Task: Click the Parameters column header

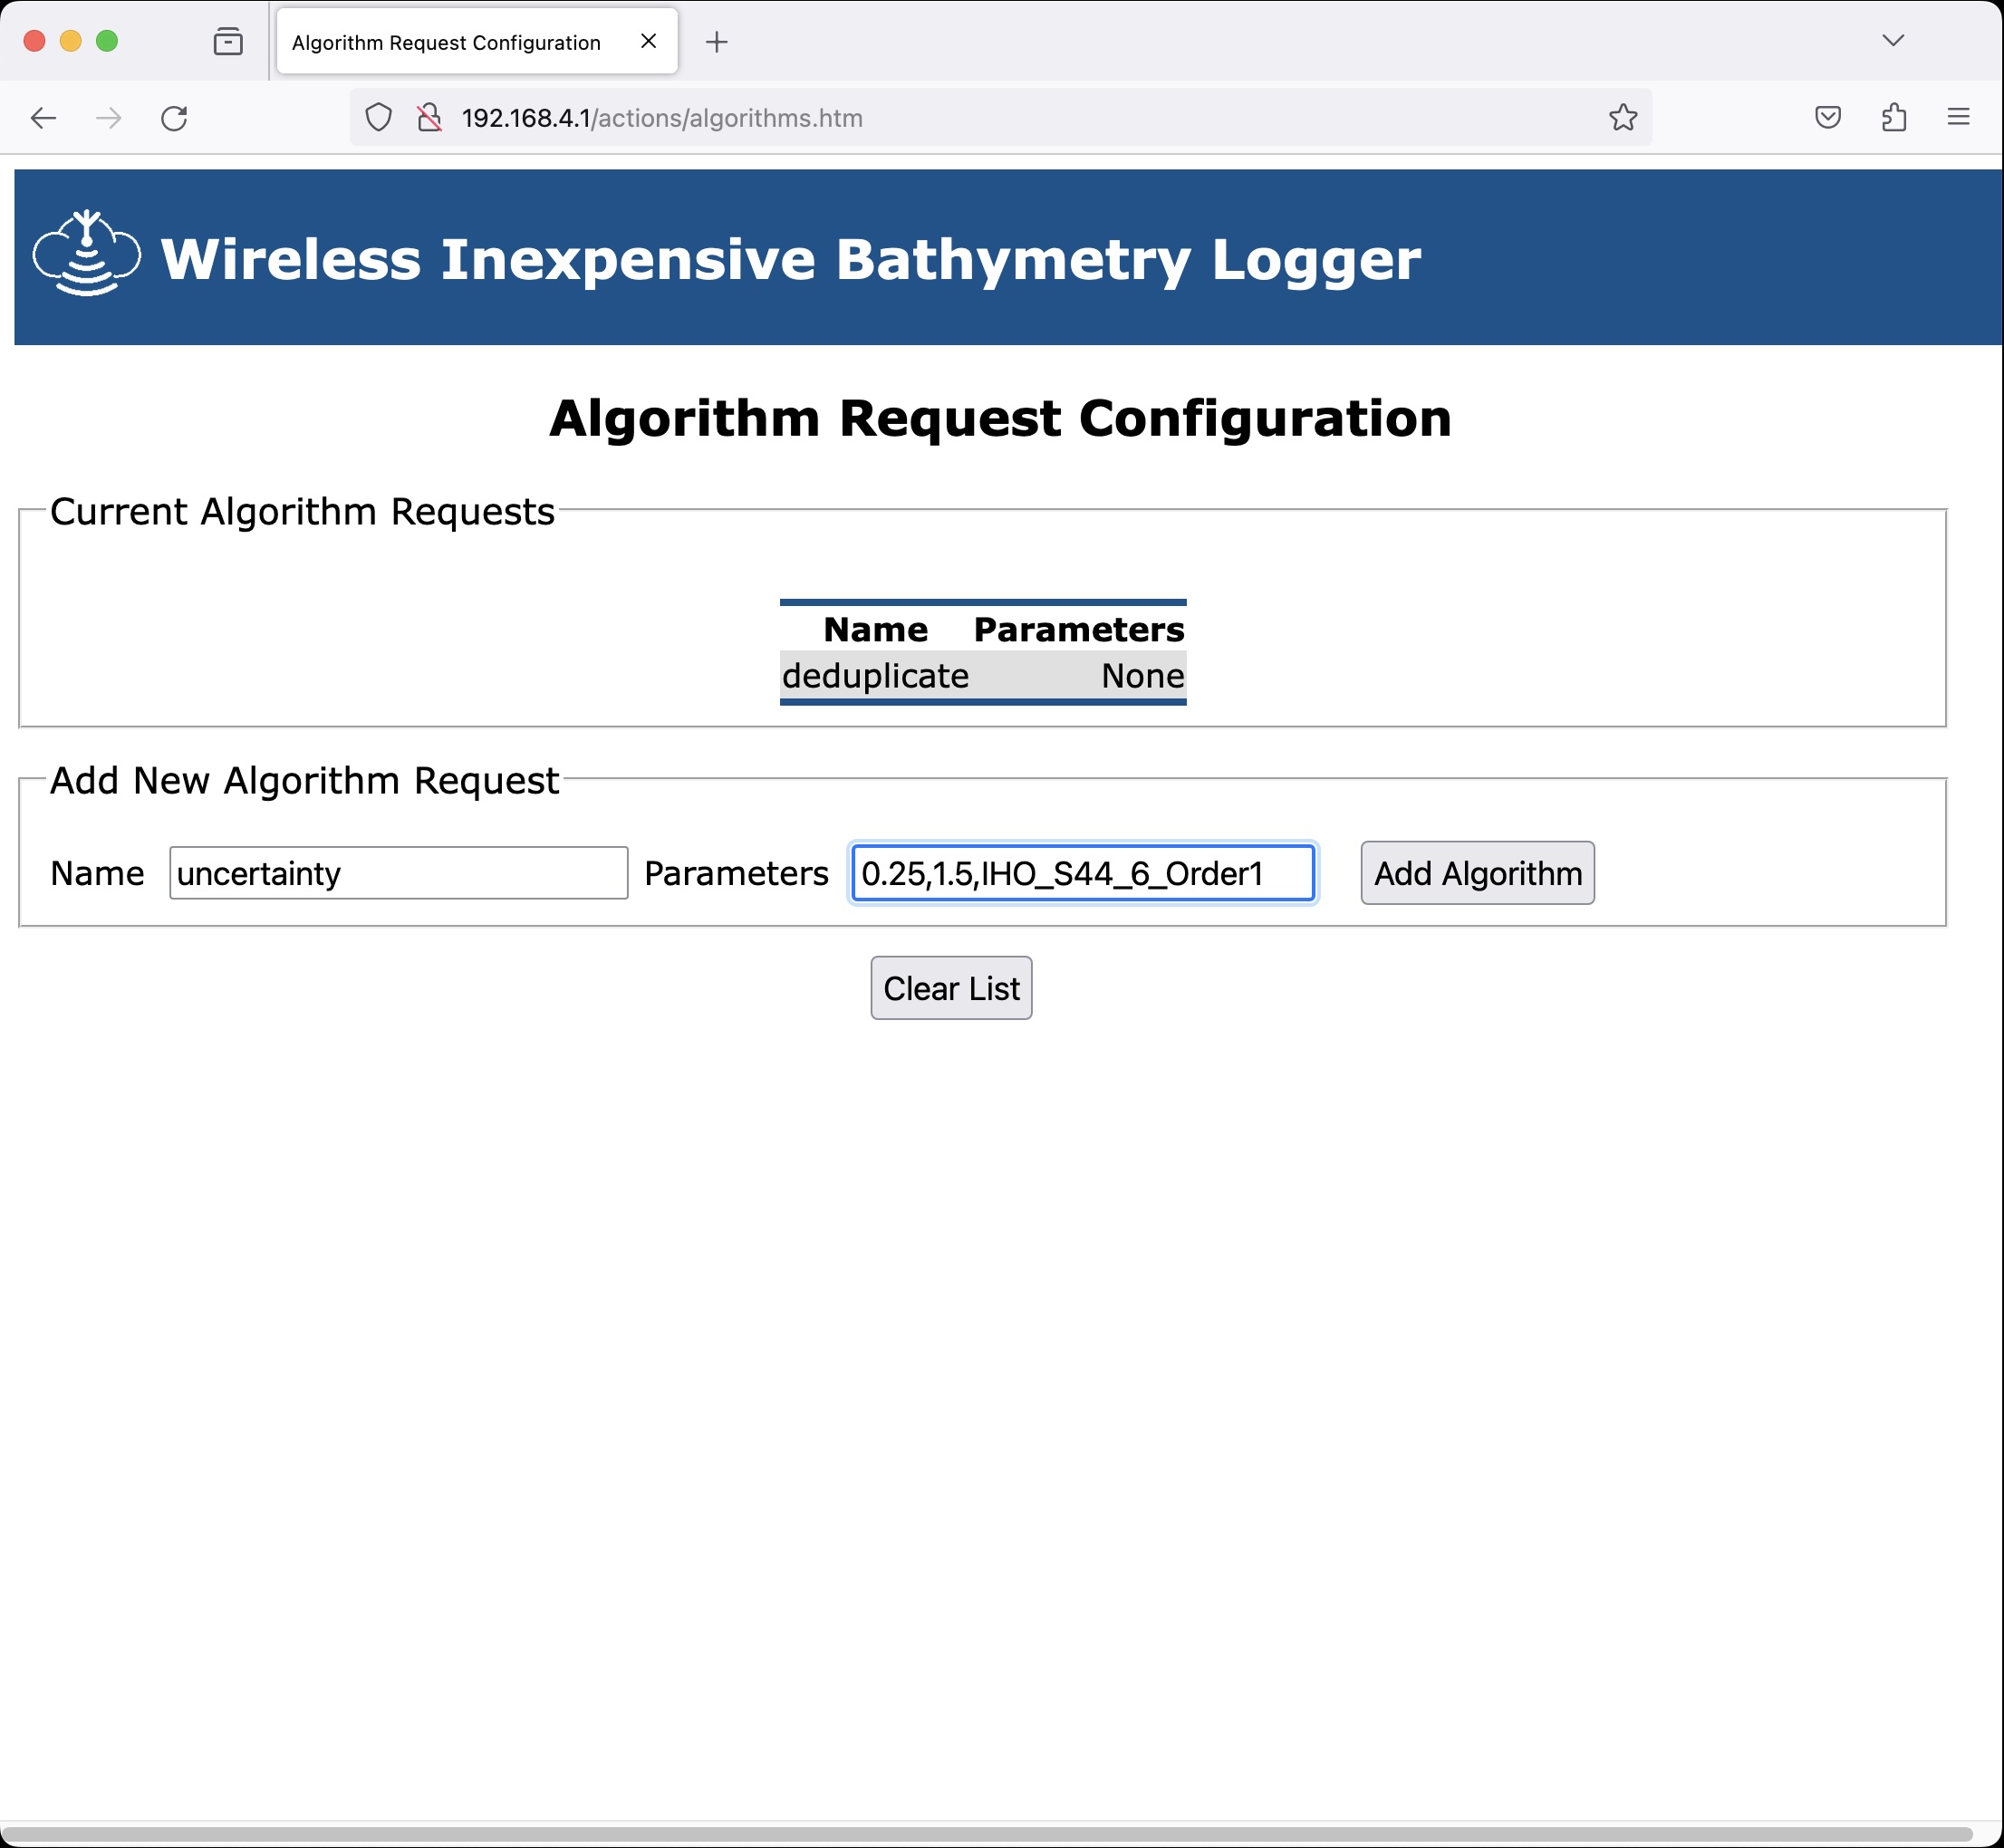Action: click(x=1079, y=629)
